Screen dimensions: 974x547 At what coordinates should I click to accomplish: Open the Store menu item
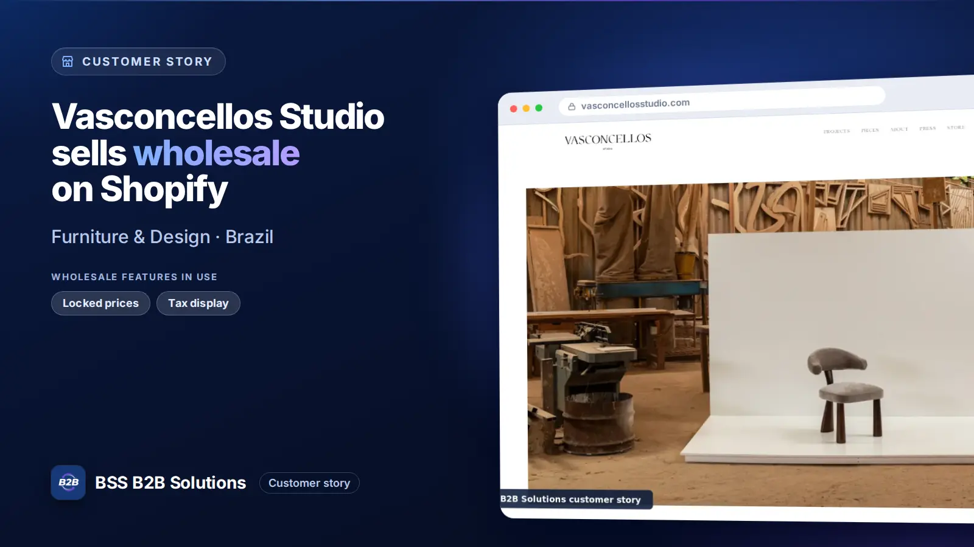[956, 128]
